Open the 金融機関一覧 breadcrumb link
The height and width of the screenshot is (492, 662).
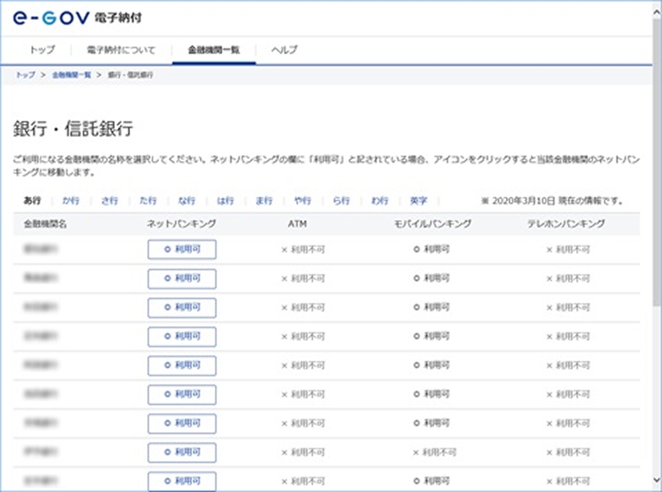(x=71, y=75)
